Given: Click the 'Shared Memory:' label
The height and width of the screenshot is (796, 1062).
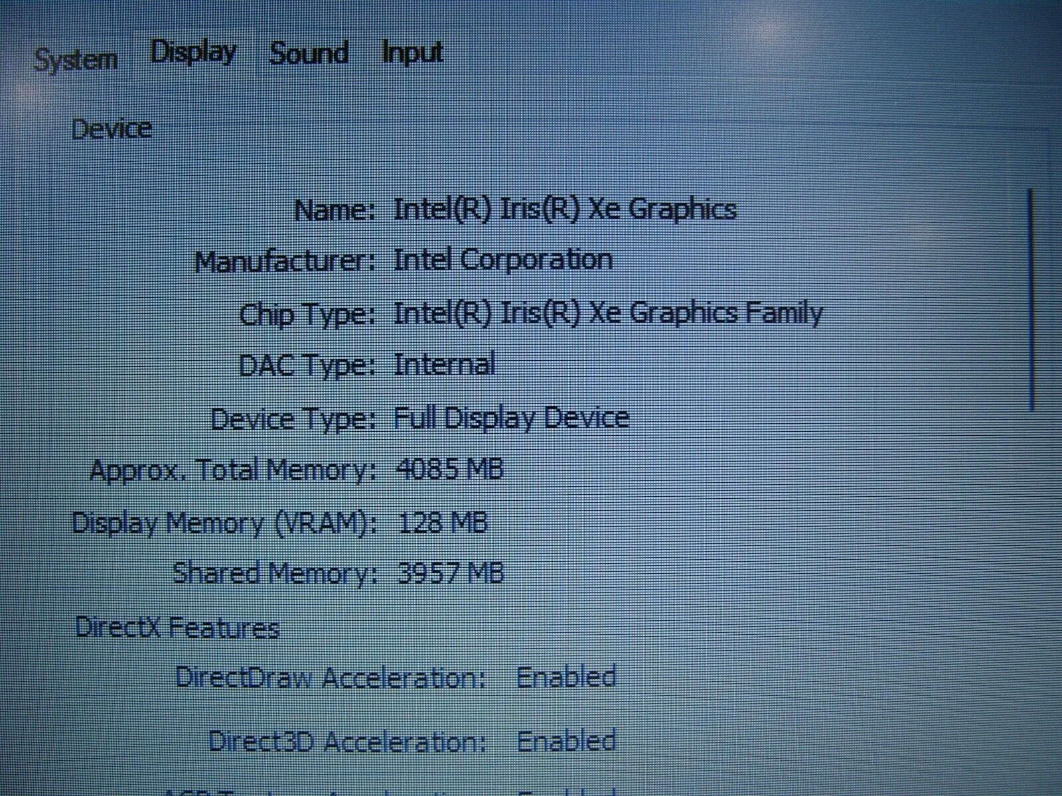Looking at the screenshot, I should [275, 574].
